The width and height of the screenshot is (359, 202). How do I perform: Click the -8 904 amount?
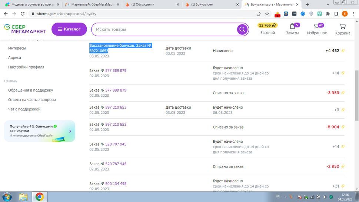[x=333, y=127]
